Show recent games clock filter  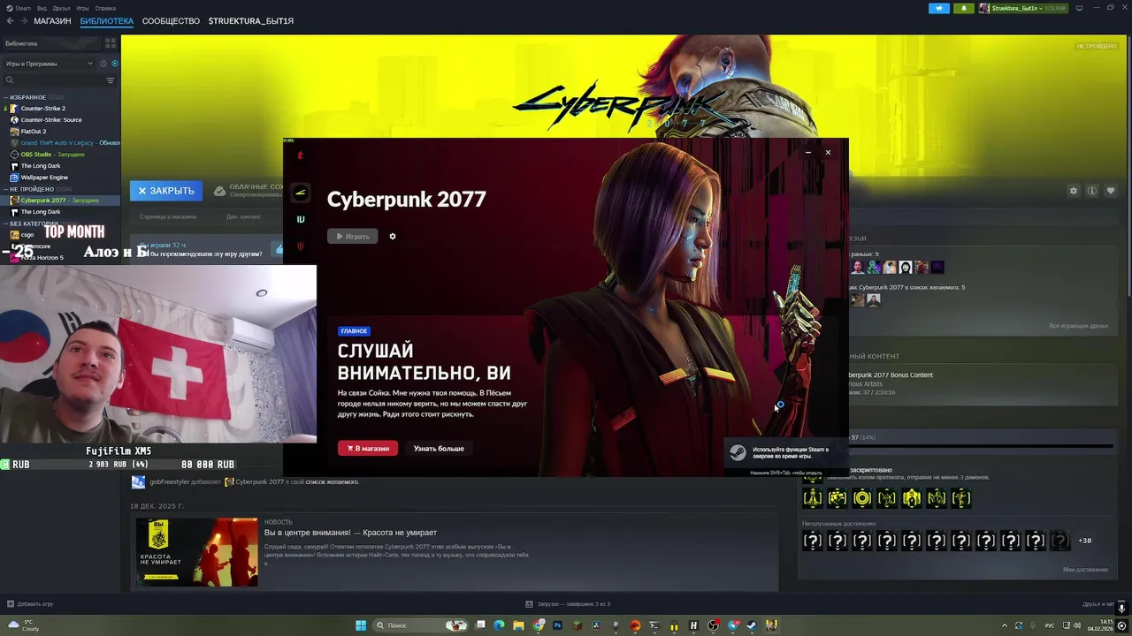point(103,64)
